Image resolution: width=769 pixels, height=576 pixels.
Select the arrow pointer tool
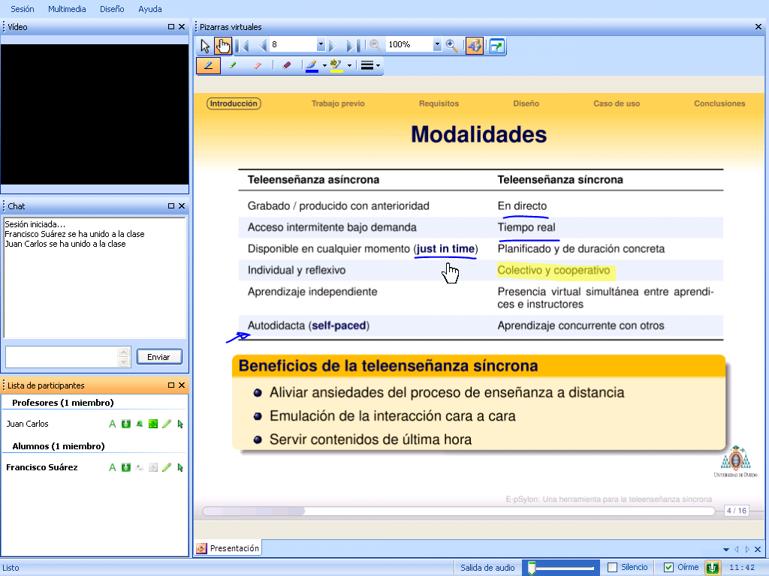click(x=205, y=46)
